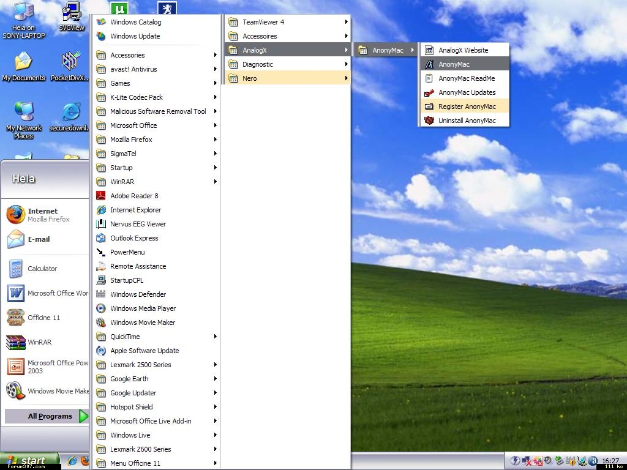Launch StartupCPL

[x=157, y=280]
